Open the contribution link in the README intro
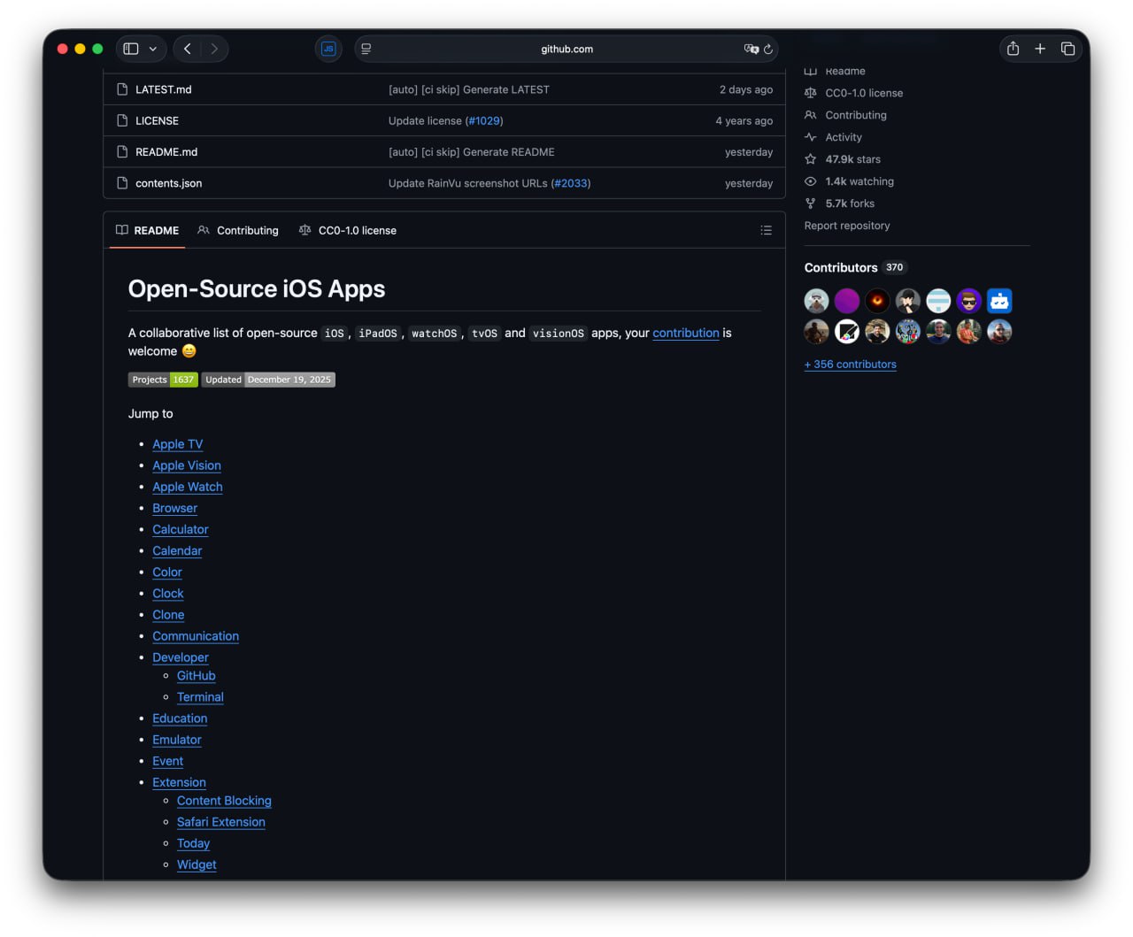Viewport: 1133px width, 937px height. click(x=685, y=333)
